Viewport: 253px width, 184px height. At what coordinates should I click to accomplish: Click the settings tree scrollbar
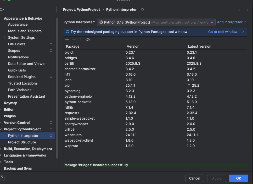pos(57,88)
